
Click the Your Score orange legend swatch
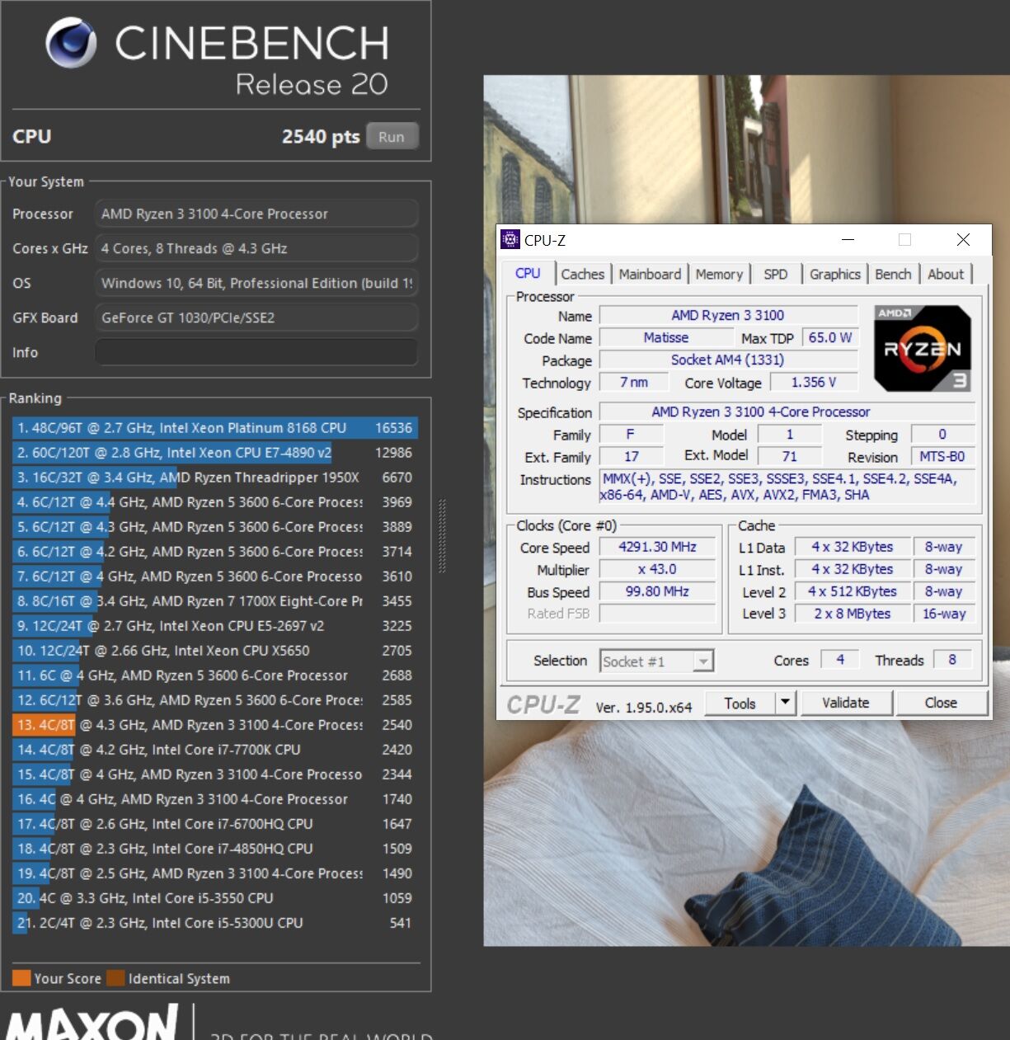(x=21, y=978)
